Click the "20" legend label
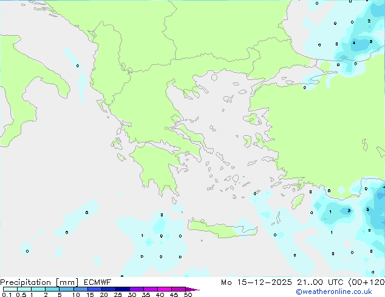385x297 pixels. tap(104, 295)
